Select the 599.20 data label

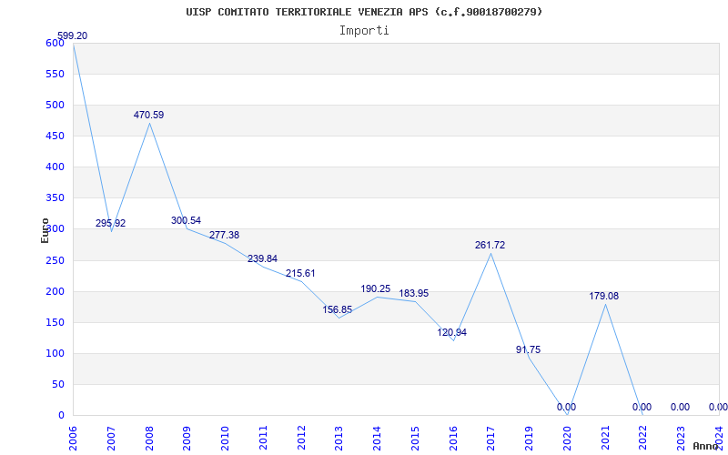72,36
